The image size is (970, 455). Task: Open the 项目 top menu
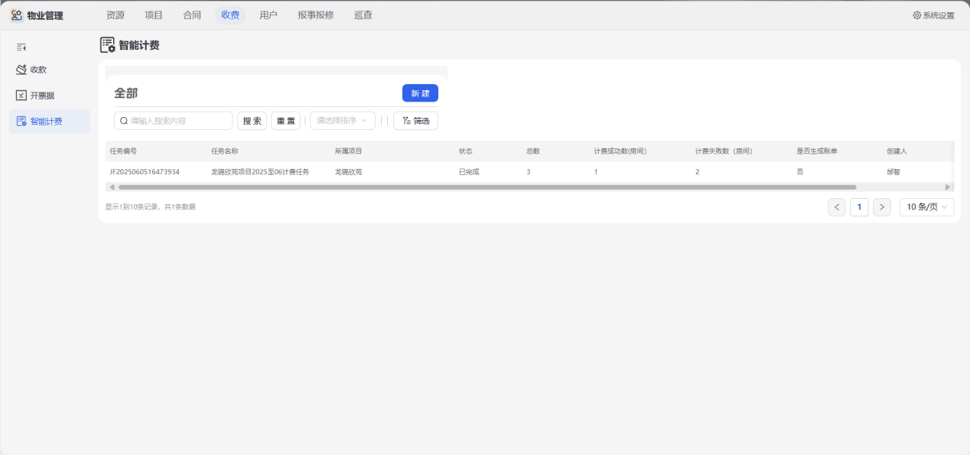[x=154, y=15]
